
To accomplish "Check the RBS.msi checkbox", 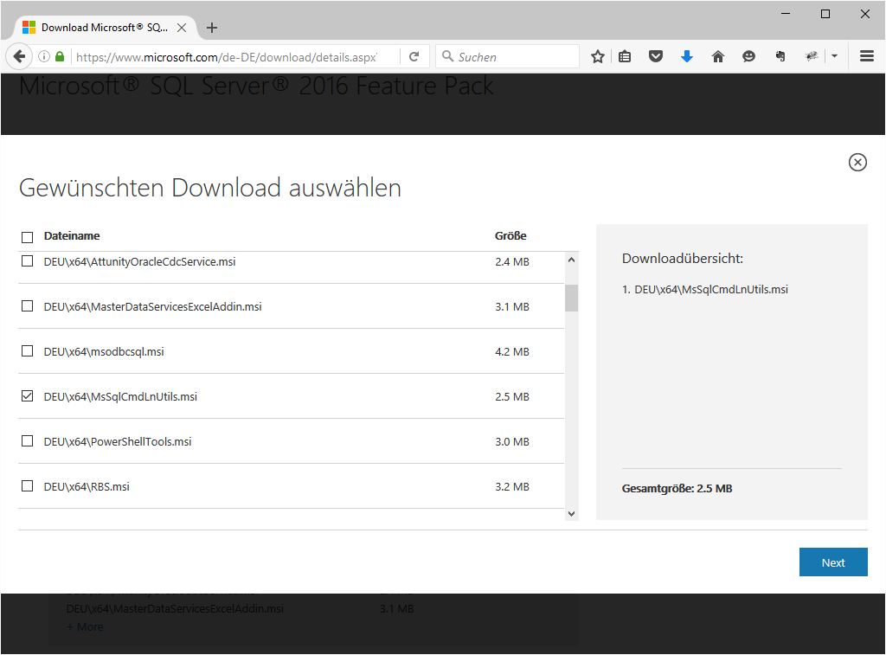I will click(x=27, y=486).
